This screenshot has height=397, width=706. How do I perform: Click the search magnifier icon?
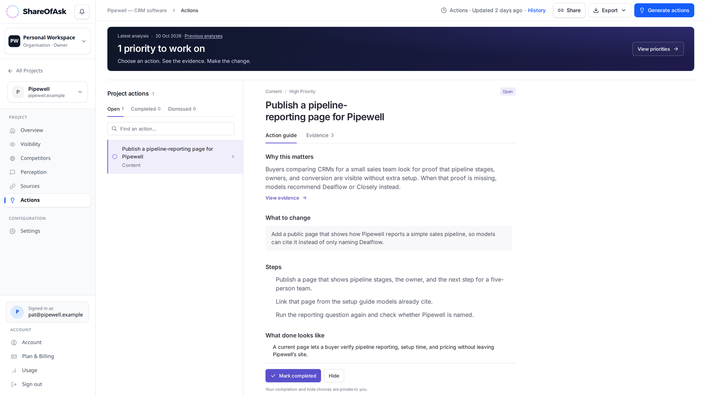point(114,129)
